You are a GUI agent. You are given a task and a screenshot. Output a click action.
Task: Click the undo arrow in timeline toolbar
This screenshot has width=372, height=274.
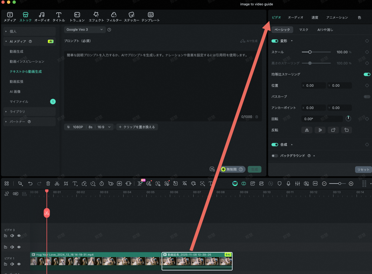click(x=30, y=184)
